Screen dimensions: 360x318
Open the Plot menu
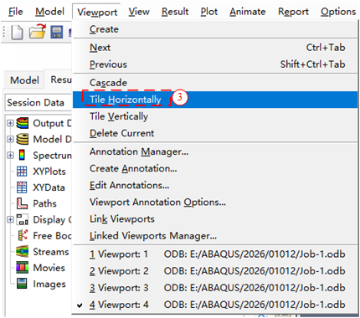(x=209, y=12)
